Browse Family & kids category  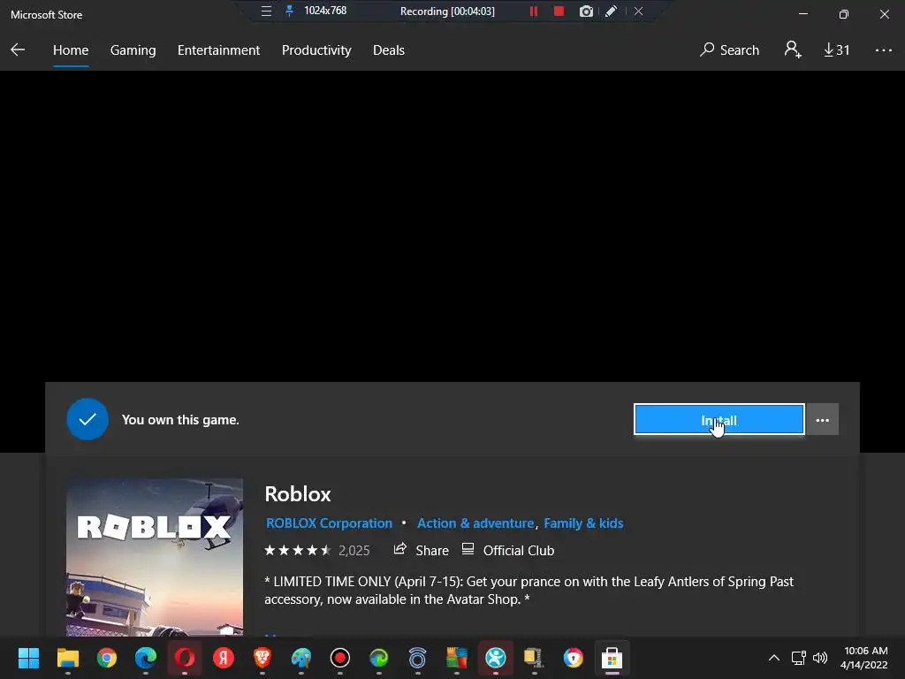[583, 523]
